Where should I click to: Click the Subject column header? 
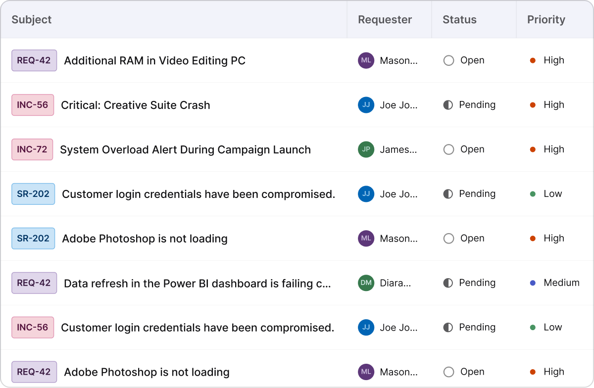point(32,20)
